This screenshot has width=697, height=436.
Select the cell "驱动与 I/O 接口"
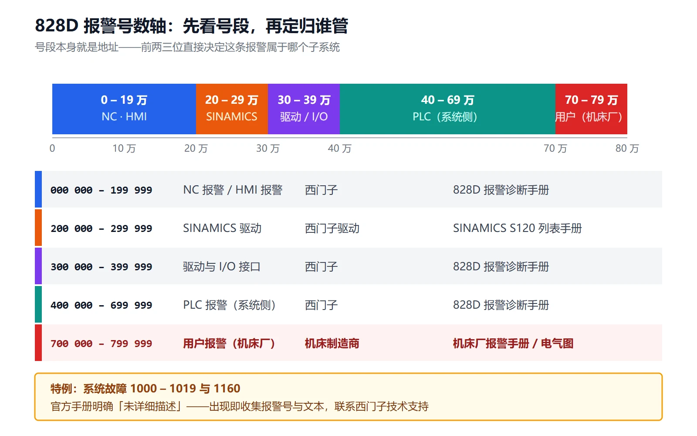[222, 266]
